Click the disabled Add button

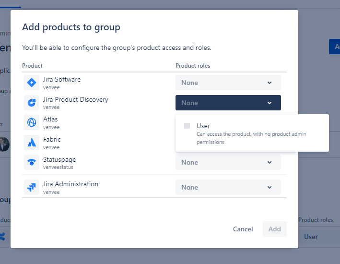point(274,229)
